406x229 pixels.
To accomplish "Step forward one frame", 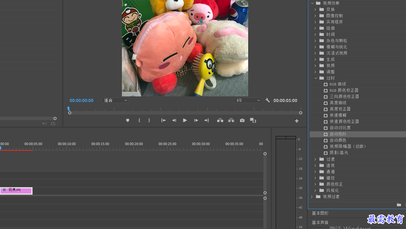I will [x=196, y=120].
